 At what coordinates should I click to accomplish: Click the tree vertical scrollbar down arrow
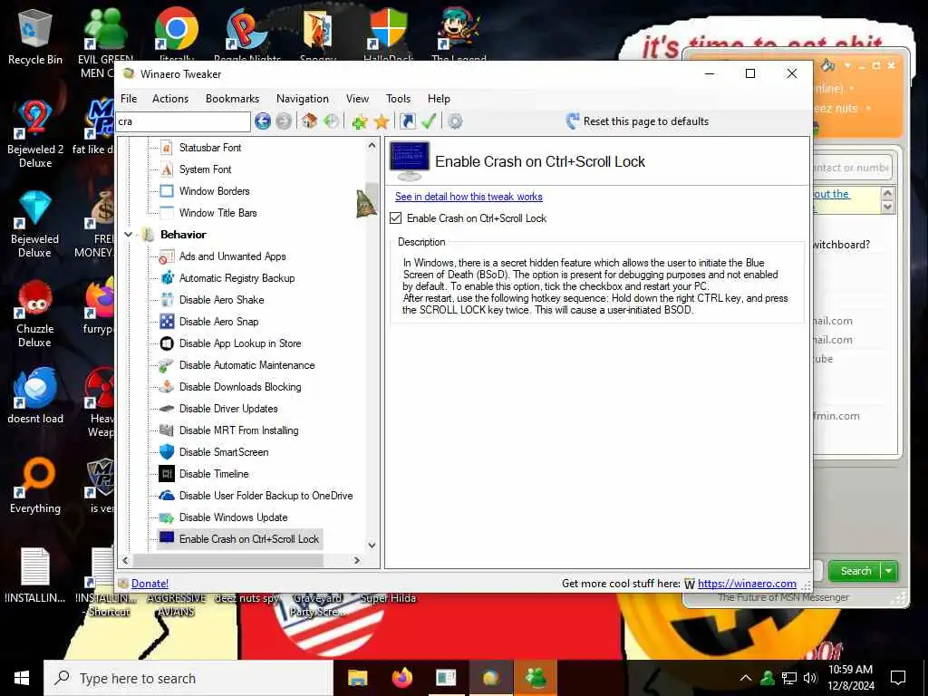pyautogui.click(x=372, y=545)
